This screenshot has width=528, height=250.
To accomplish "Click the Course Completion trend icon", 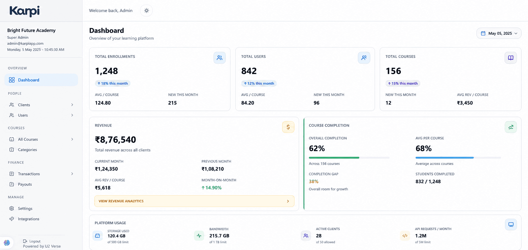I will tap(511, 127).
